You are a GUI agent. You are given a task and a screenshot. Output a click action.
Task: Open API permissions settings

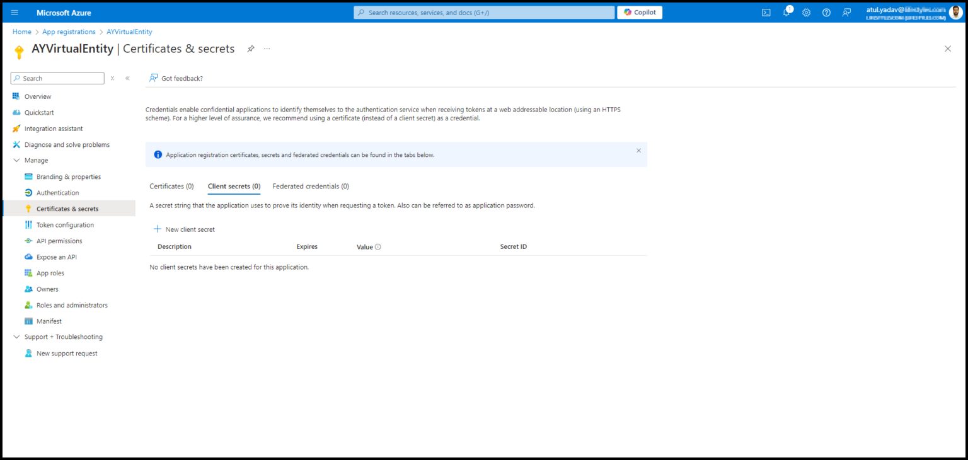(x=60, y=241)
